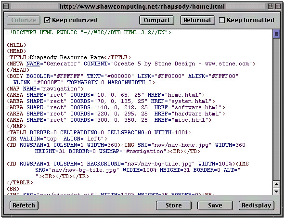Click the disabled Colorize button
The width and height of the screenshot is (285, 218).
[24, 20]
